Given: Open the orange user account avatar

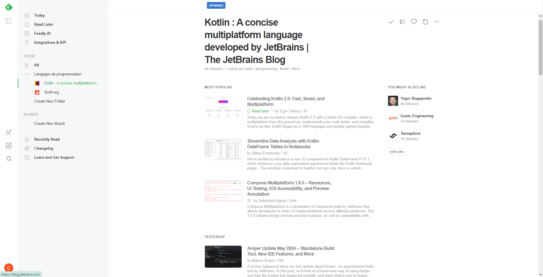Looking at the screenshot, I should click(9, 268).
